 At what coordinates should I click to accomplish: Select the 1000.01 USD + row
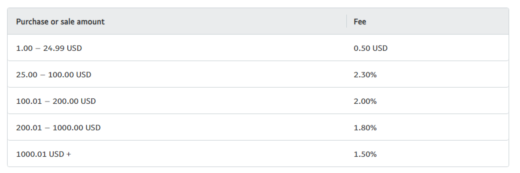click(258, 154)
